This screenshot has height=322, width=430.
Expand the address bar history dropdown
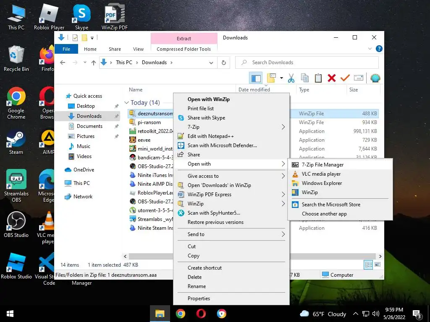211,63
